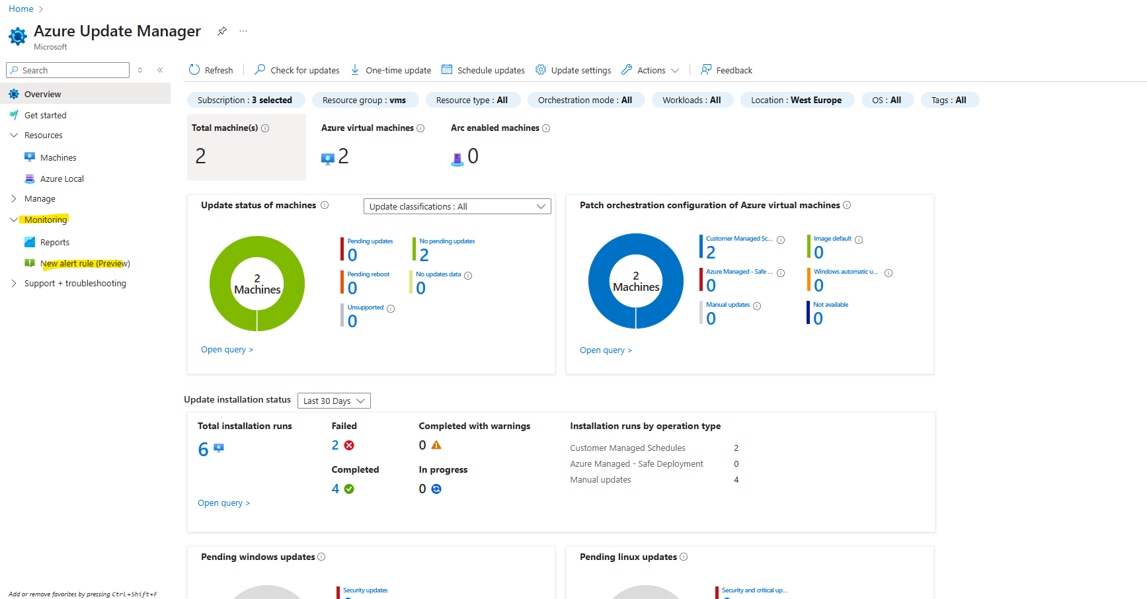Edit the Resource type filter

tap(472, 100)
